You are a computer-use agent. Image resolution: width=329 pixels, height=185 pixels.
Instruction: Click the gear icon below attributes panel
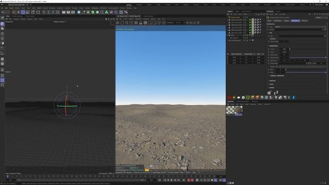click(x=269, y=92)
